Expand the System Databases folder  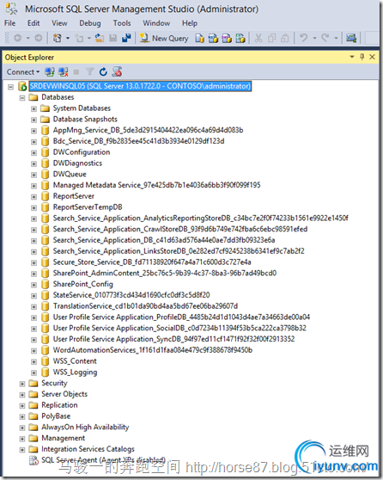coord(33,108)
